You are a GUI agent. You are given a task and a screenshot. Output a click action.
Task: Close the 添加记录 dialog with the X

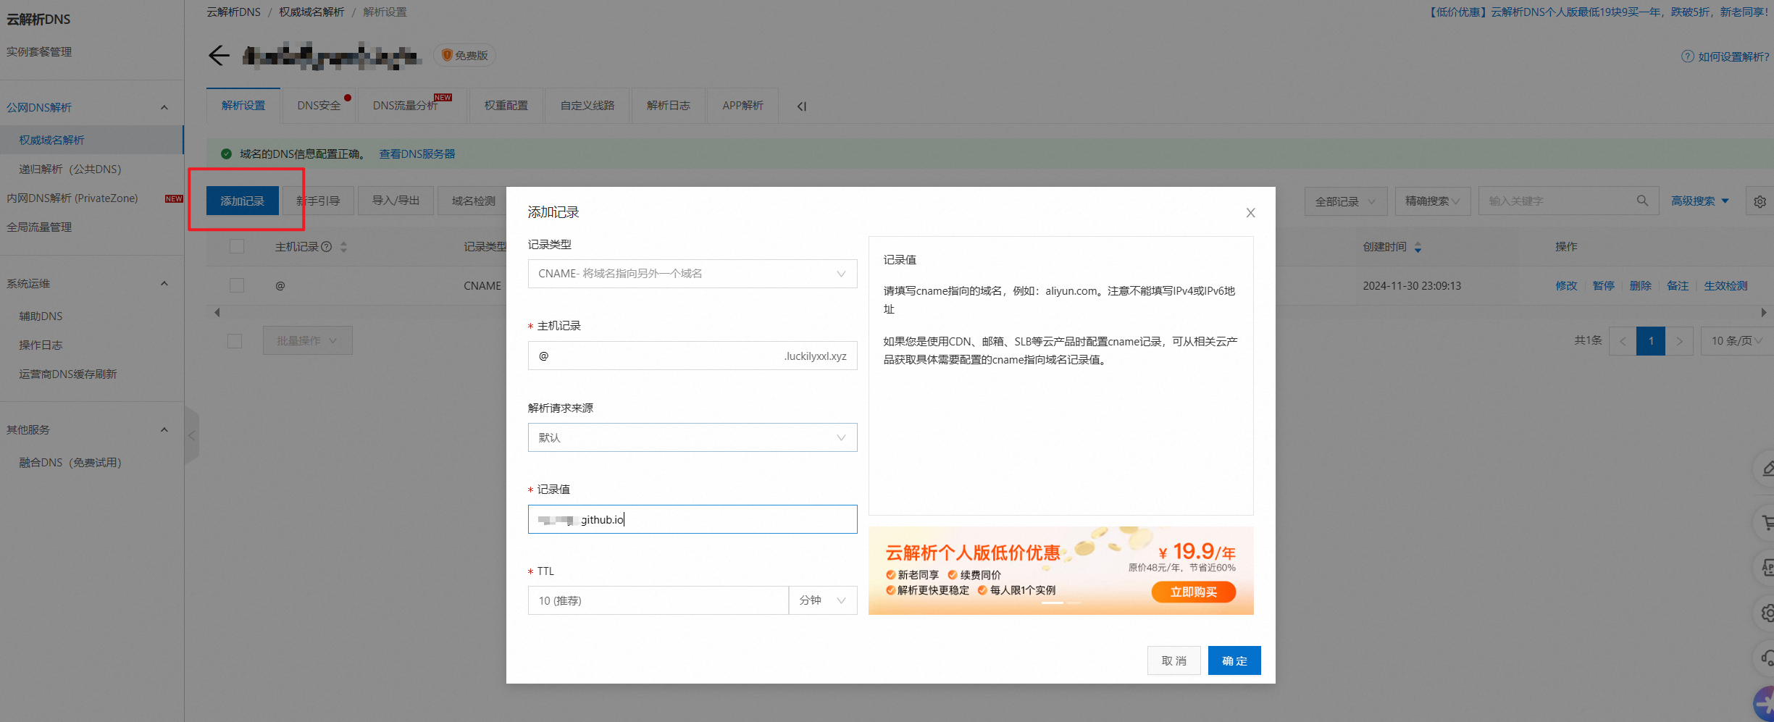1250,213
